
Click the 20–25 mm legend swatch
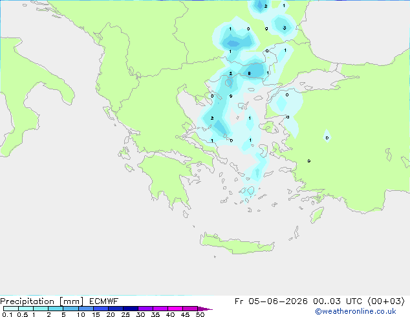[115, 309]
